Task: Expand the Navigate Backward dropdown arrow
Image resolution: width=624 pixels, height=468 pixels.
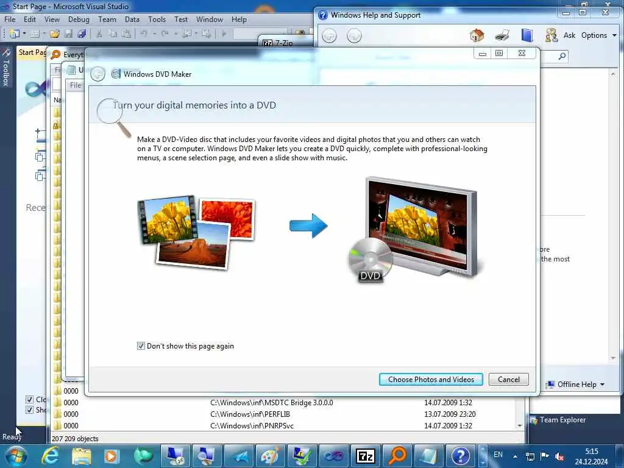Action: (x=196, y=34)
